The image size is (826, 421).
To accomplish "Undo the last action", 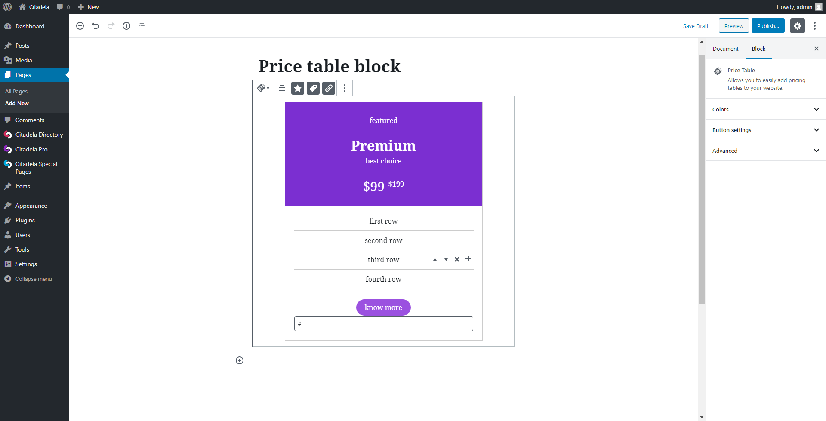I will click(96, 26).
